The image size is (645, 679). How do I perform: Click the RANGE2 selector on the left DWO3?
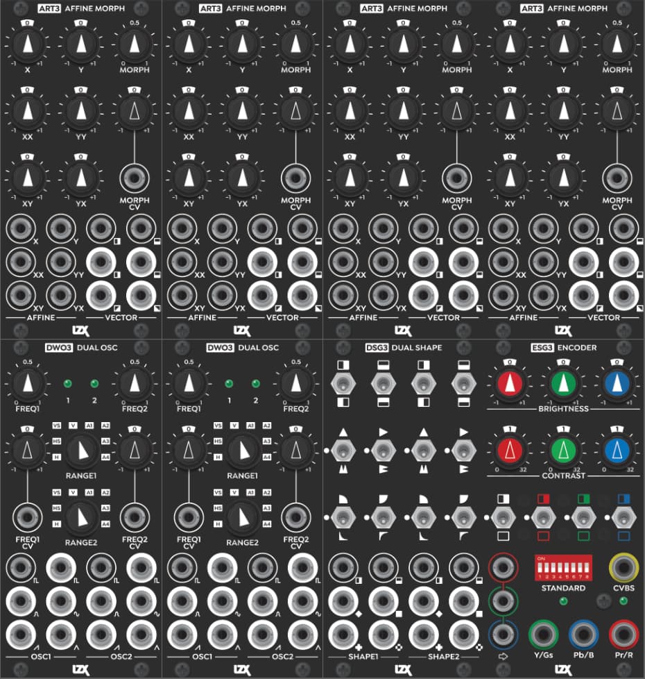coord(81,517)
